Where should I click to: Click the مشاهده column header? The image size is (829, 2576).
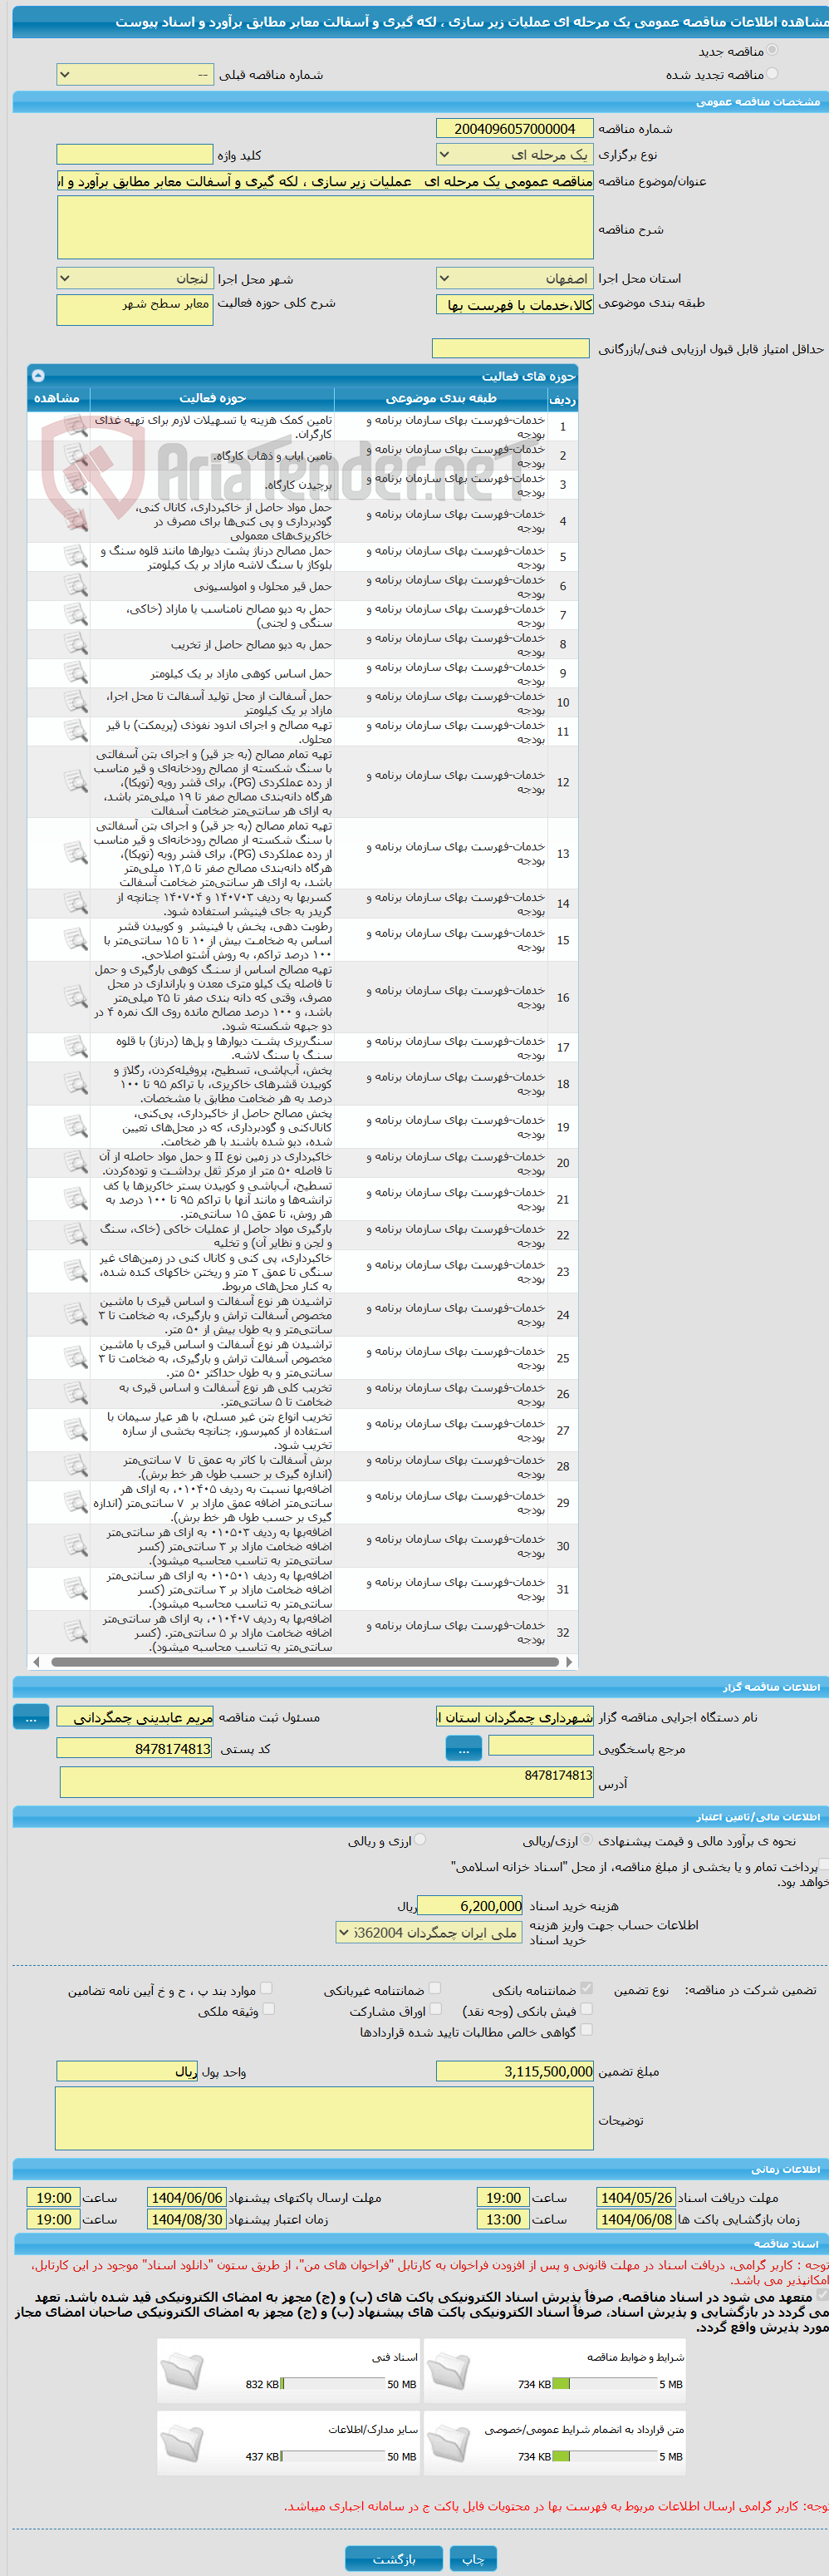[x=58, y=398]
